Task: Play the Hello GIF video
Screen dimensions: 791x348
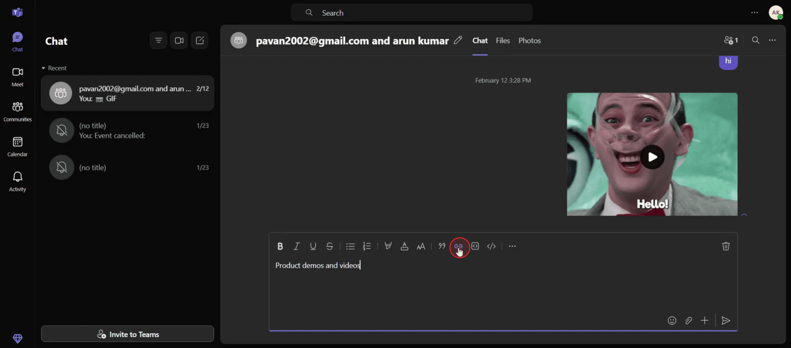Action: click(652, 157)
